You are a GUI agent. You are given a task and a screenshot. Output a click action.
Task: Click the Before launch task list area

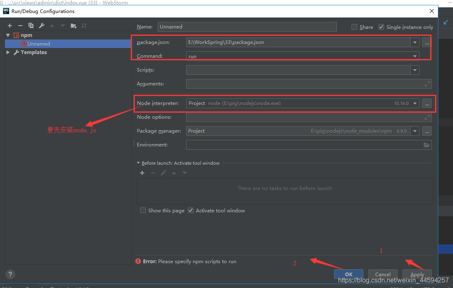(285, 191)
